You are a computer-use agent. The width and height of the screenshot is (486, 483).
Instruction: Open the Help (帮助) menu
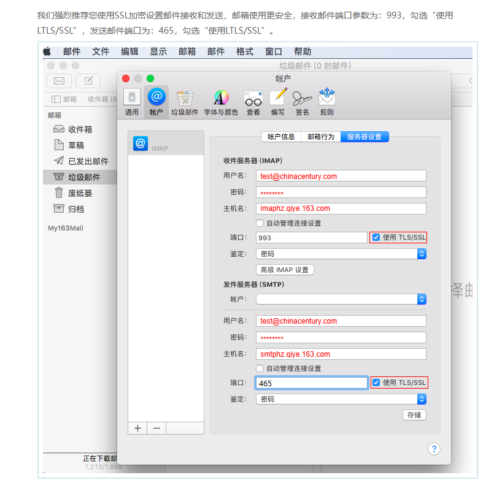(x=302, y=51)
